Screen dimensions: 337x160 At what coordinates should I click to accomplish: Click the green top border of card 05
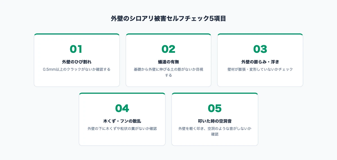tap(215, 93)
